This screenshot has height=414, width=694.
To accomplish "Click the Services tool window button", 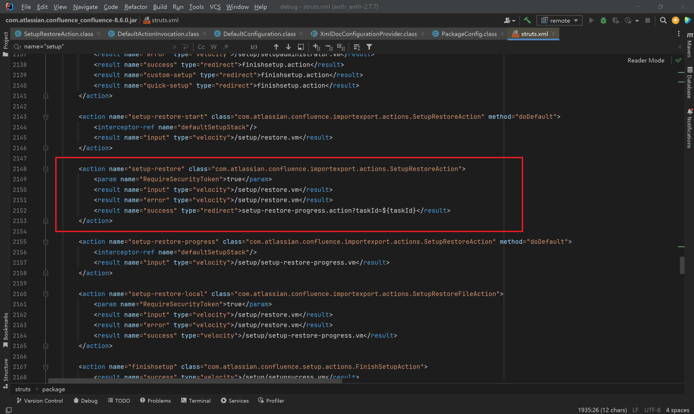I will coord(235,401).
